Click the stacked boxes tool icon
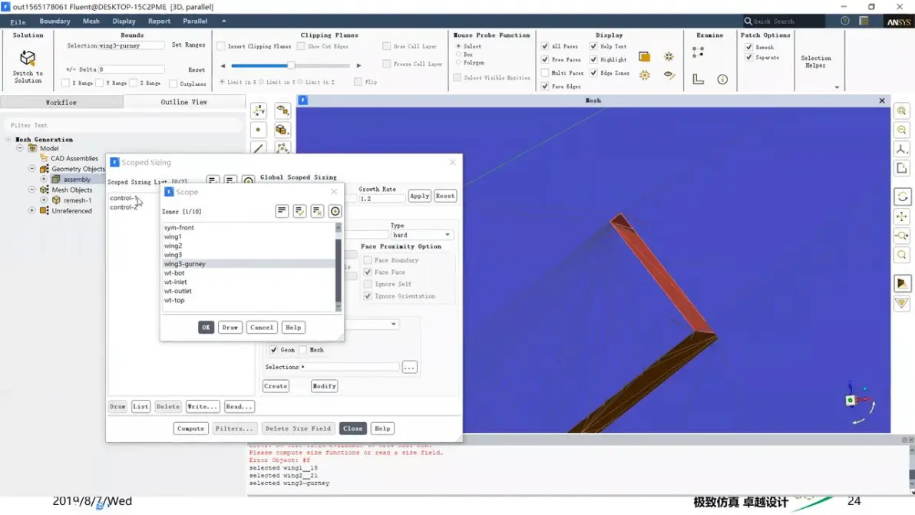 click(x=282, y=130)
